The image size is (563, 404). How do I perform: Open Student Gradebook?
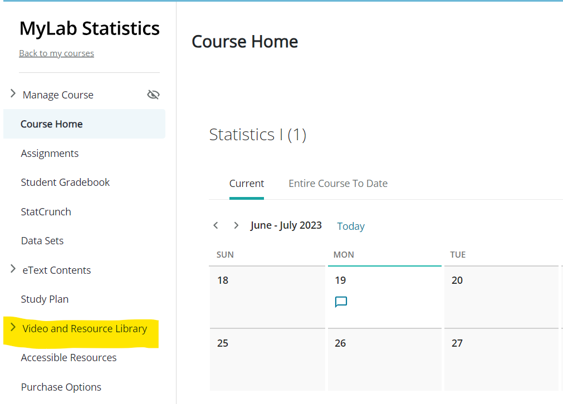65,183
